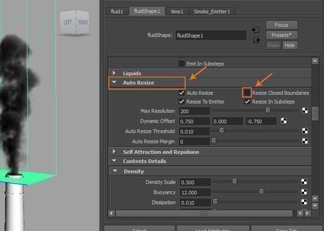Click Dynamic Offset third field showing -0.750

tap(261, 121)
